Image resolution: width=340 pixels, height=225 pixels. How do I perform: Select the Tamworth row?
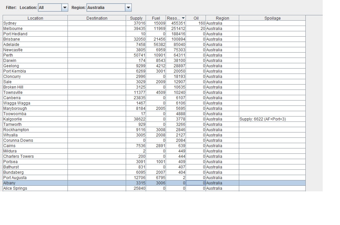coord(154,124)
